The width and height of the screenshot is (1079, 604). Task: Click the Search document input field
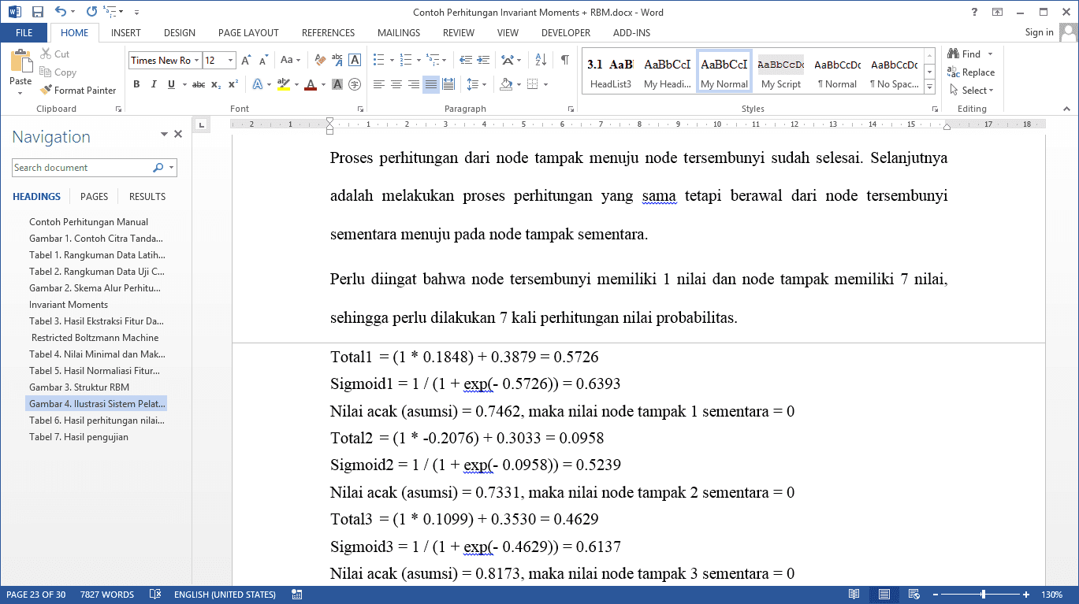click(x=81, y=168)
